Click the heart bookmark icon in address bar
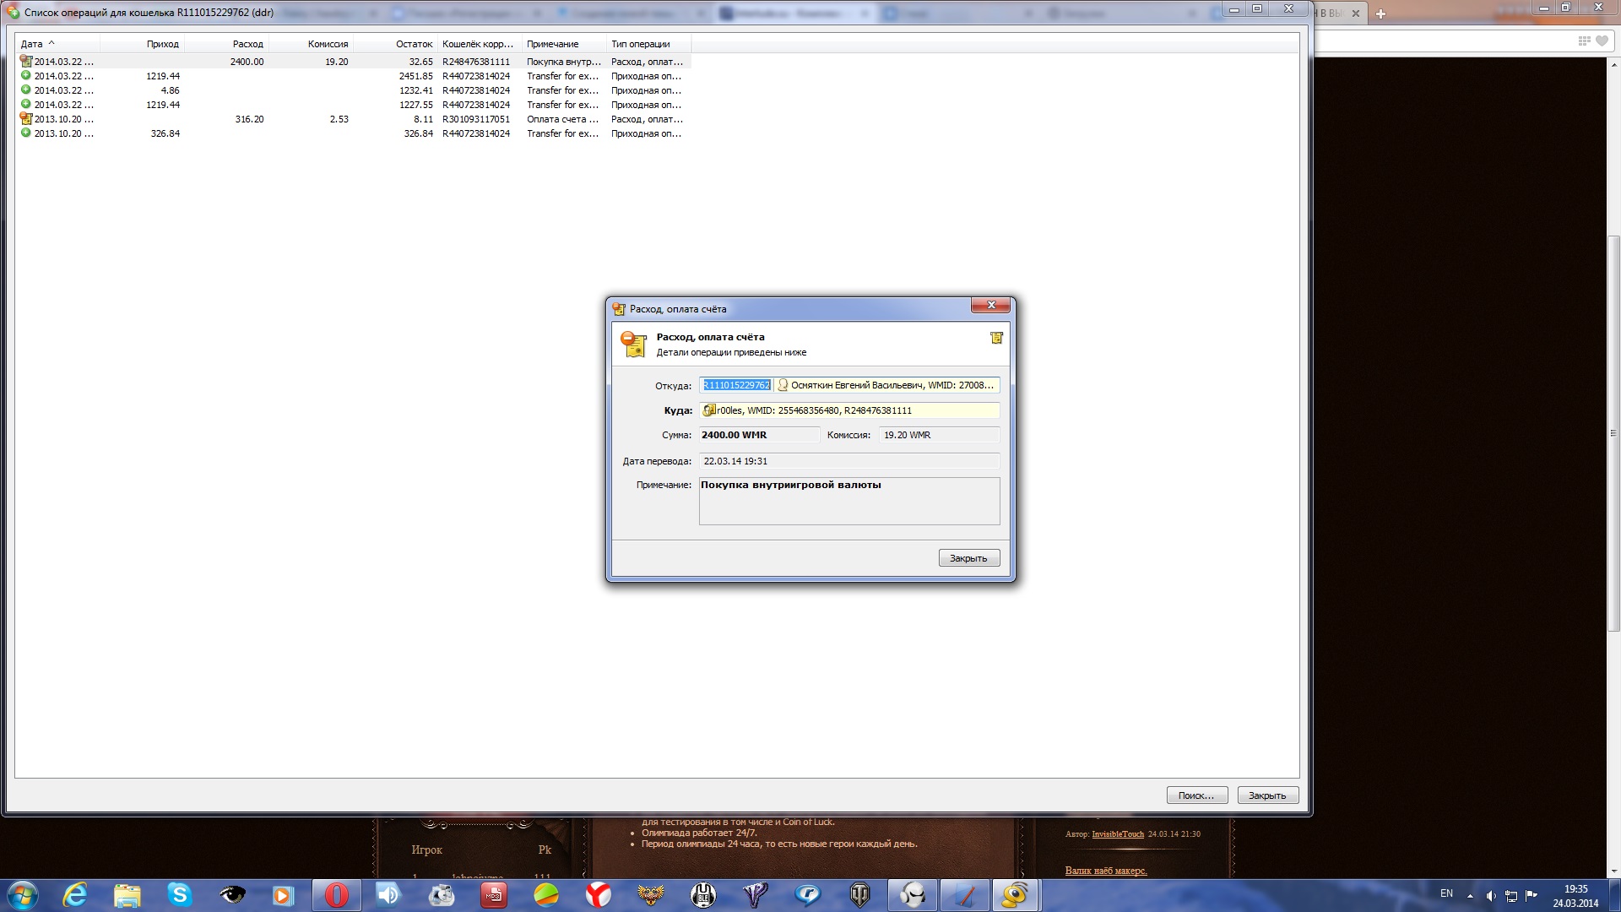The width and height of the screenshot is (1621, 912). point(1602,41)
